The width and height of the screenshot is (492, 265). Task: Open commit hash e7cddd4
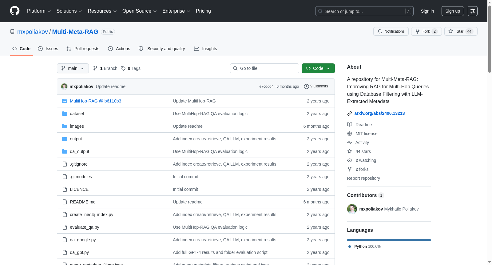click(x=266, y=86)
